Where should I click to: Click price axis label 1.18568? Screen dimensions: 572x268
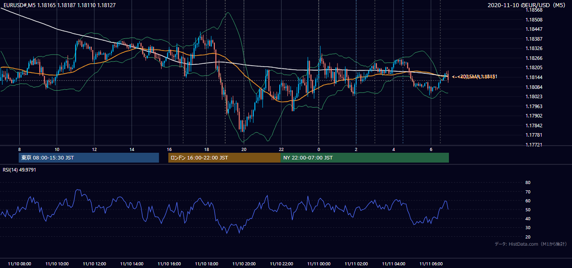(534, 10)
